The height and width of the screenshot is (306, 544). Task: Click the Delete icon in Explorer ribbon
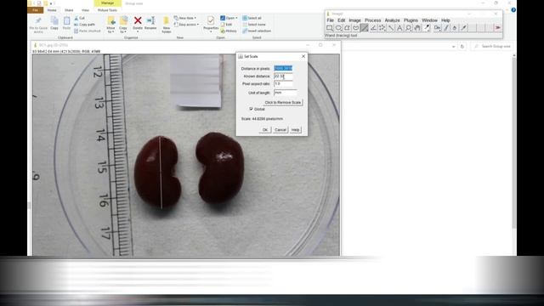138,20
